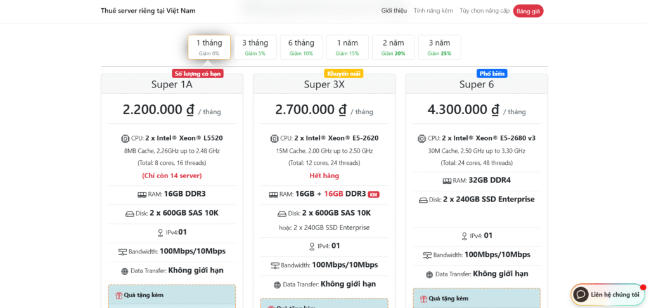Click the Bandwidth icon in Super 3X card
The width and height of the screenshot is (649, 308).
274,266
